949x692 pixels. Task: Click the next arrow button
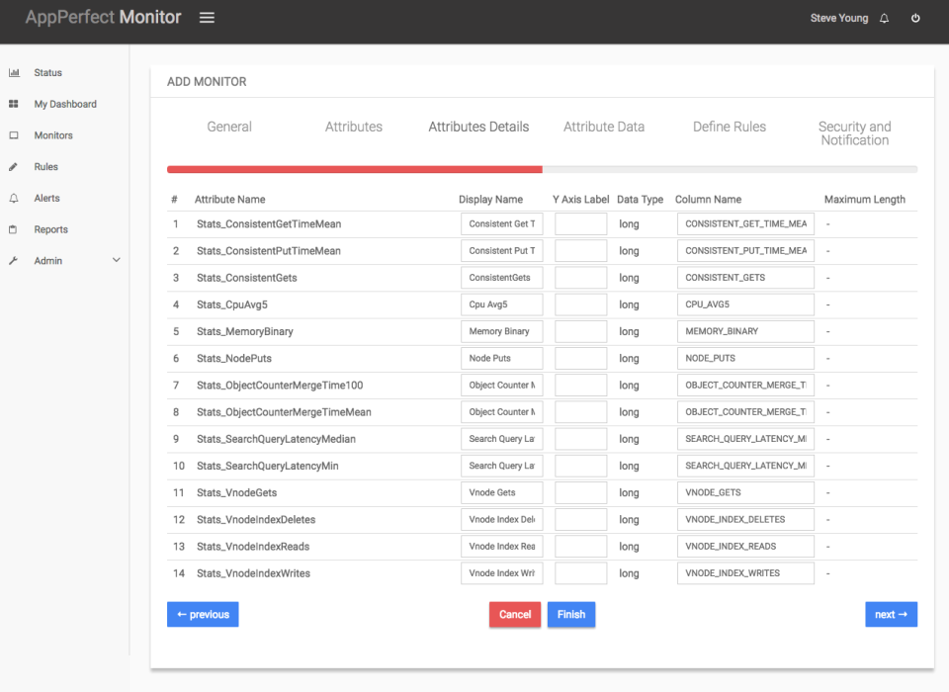click(x=891, y=614)
